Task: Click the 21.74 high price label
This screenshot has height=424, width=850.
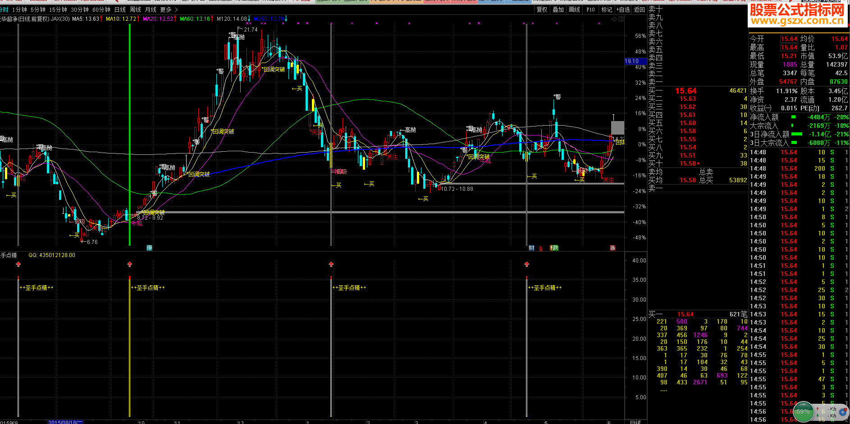Action: pos(251,30)
